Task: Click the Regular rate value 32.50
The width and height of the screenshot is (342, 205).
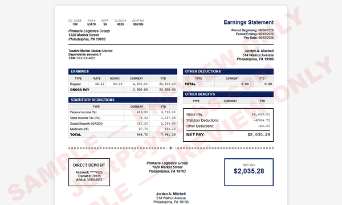Action: pyautogui.click(x=100, y=84)
